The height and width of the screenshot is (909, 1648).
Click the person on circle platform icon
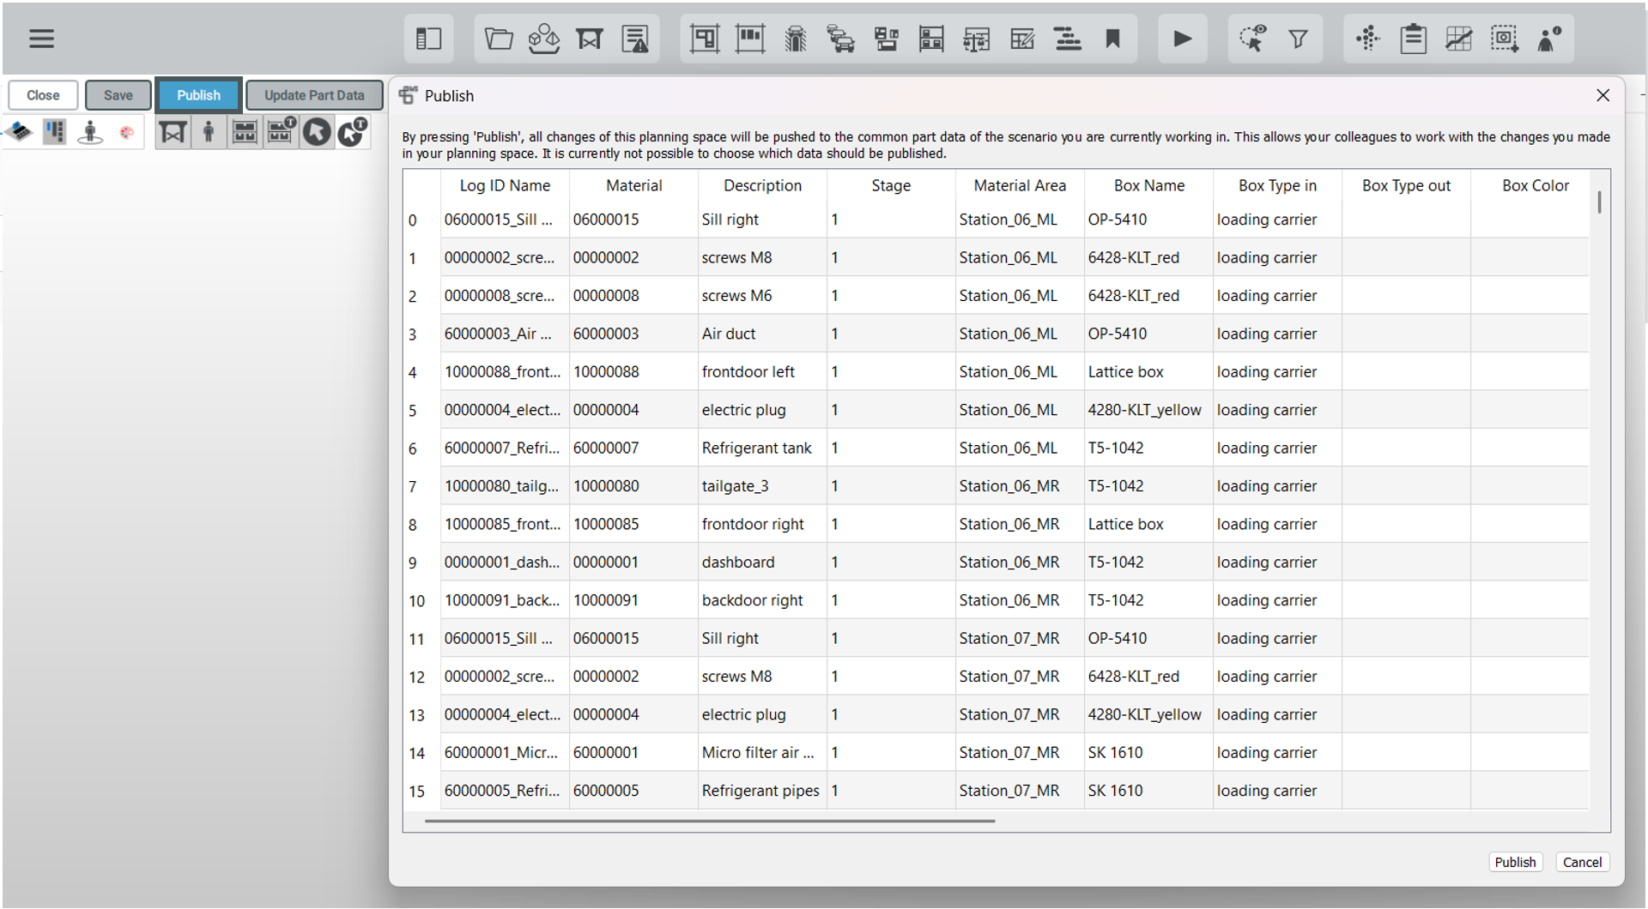[90, 132]
